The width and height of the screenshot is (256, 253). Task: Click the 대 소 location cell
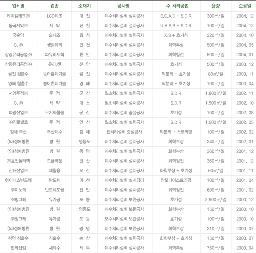coord(85,103)
